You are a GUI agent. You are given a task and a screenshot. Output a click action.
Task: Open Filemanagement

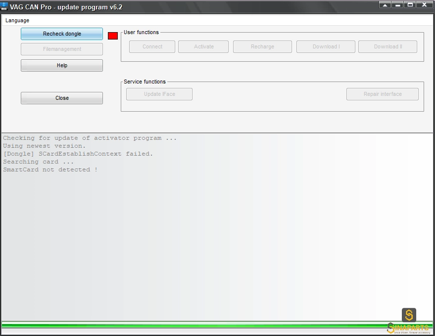tap(62, 49)
